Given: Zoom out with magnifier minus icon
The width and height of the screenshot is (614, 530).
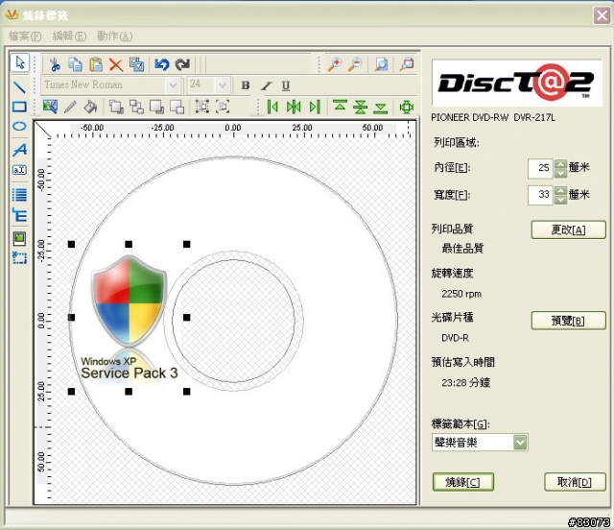Looking at the screenshot, I should (x=355, y=64).
